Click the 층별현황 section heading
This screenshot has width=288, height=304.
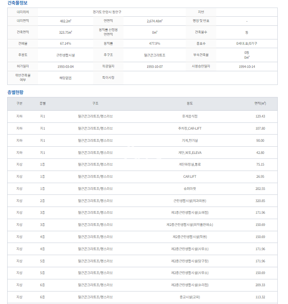point(15,92)
